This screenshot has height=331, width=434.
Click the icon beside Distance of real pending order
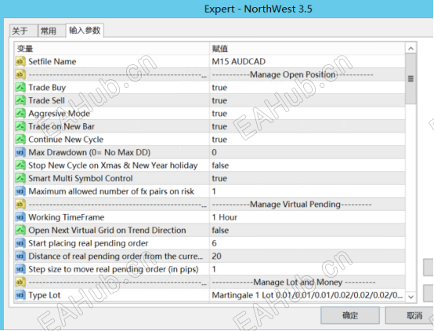tap(20, 256)
